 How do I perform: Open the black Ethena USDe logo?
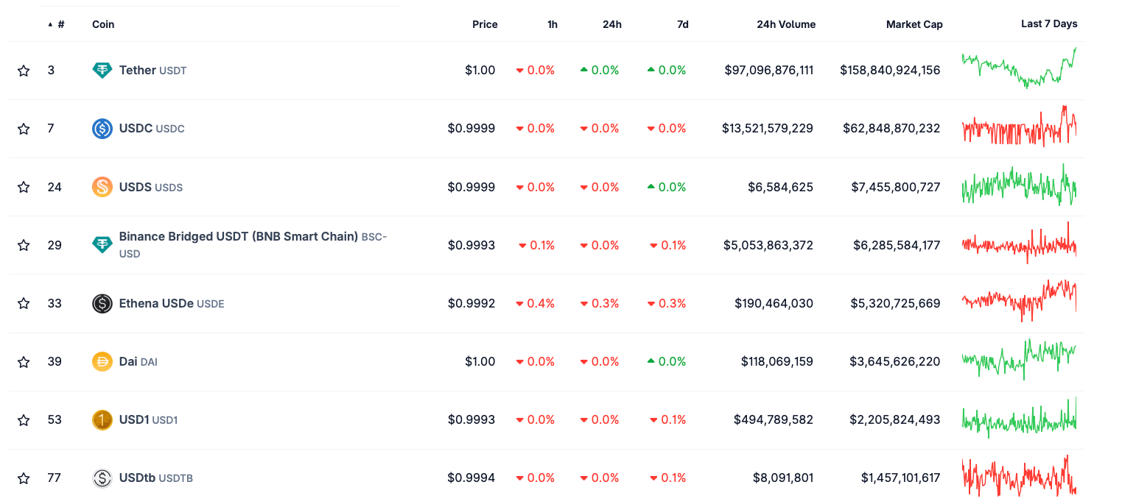click(x=102, y=303)
